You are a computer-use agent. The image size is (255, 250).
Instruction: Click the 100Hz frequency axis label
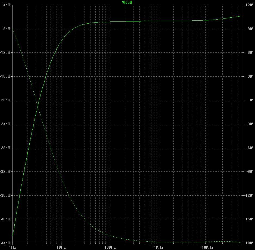click(x=110, y=247)
